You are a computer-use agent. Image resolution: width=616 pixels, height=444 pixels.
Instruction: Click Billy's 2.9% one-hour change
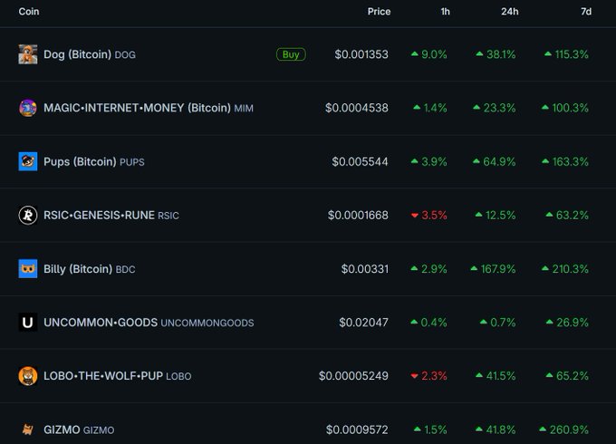[x=429, y=269]
